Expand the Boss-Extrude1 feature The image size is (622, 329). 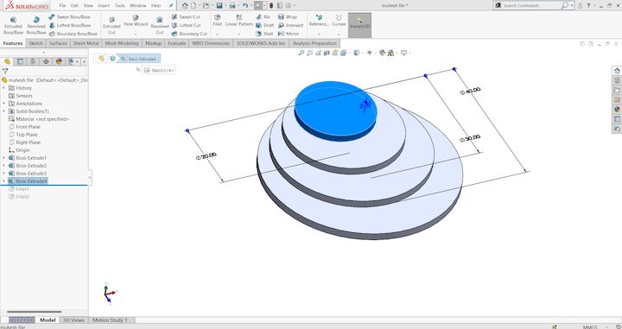pyautogui.click(x=4, y=158)
